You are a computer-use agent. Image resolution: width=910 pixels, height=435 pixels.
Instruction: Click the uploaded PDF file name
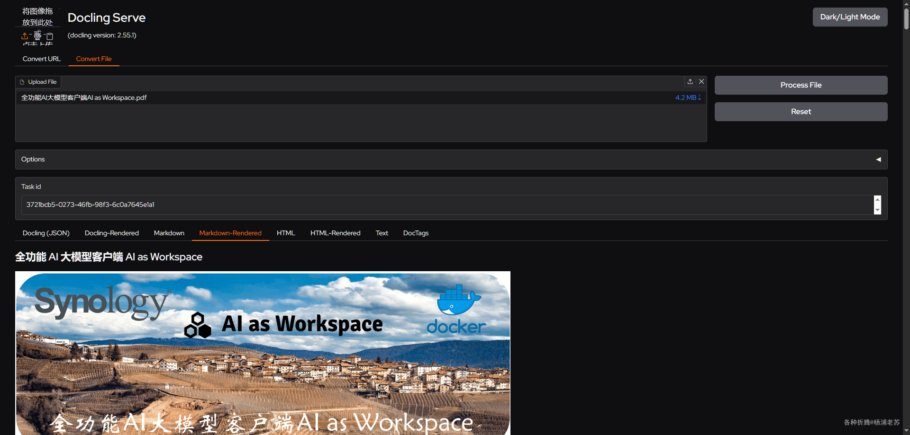84,98
